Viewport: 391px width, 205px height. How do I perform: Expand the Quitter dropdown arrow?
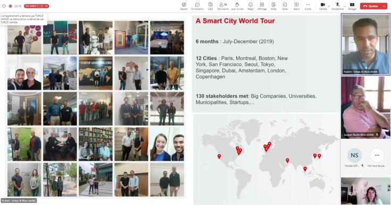coord(384,6)
